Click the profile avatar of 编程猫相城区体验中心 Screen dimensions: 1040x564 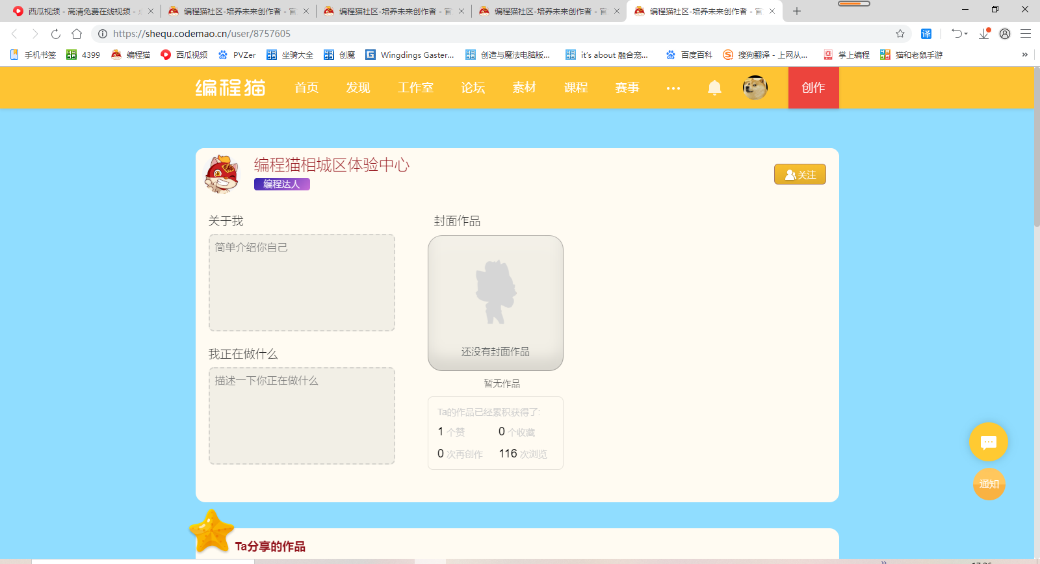[222, 174]
